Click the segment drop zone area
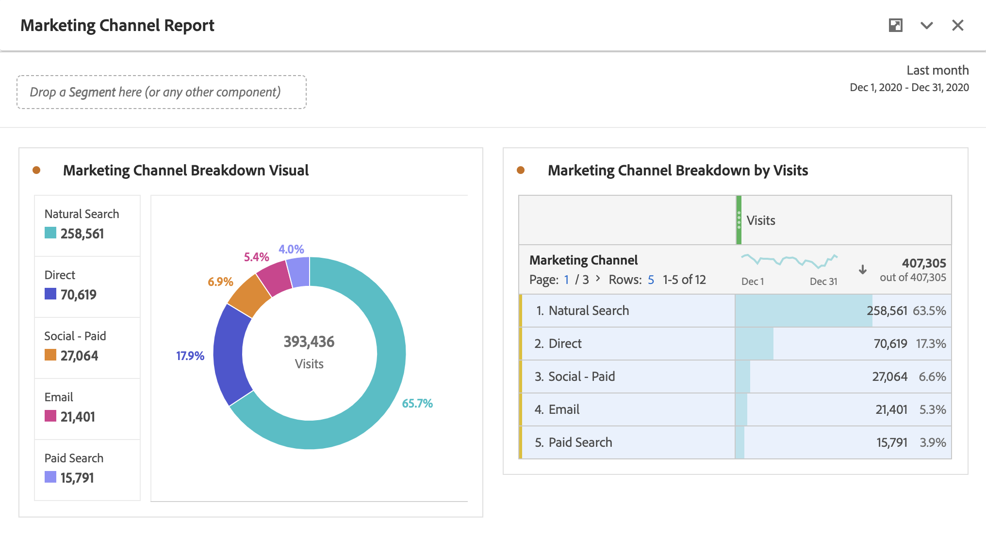 click(x=162, y=92)
